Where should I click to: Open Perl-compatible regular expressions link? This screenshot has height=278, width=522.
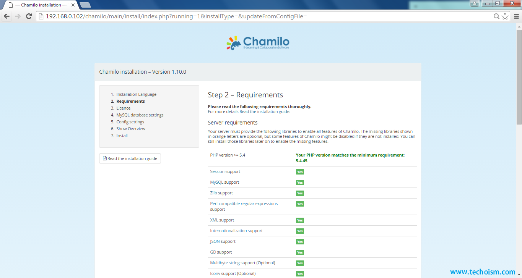pos(244,204)
